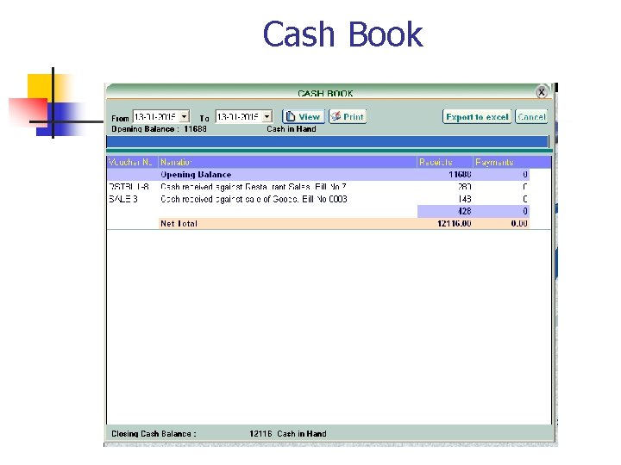Screen dimensions: 621x465
Task: Click the View button page icon
Action: coord(291,116)
